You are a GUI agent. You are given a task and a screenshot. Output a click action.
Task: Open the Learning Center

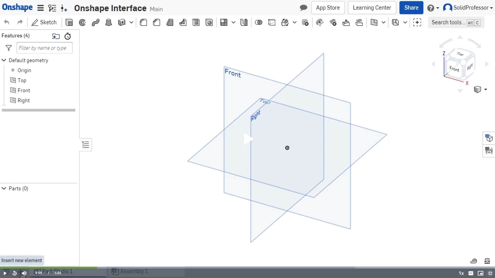tap(372, 8)
